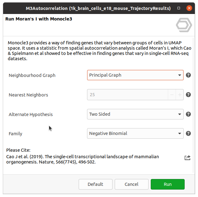This screenshot has height=197, width=198.
Task: Click the Cao J et al. citation text
Action: [x=82, y=159]
